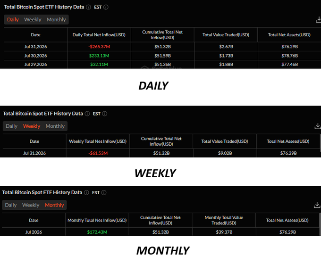The height and width of the screenshot is (264, 321).
Task: Click the $233.13M daily inflow value
Action: point(99,56)
